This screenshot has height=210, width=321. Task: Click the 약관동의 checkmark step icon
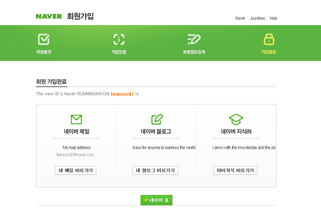point(43,39)
